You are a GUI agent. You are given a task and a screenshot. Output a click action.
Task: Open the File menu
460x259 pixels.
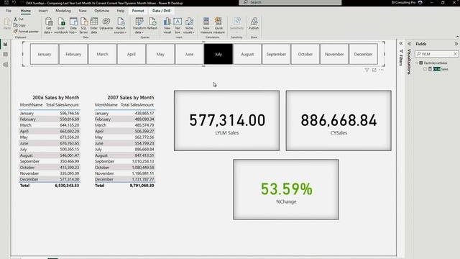click(8, 11)
